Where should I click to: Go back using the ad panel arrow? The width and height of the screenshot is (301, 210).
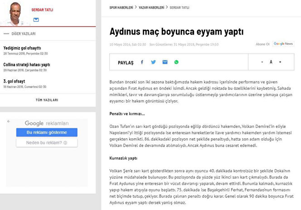(x=9, y=122)
